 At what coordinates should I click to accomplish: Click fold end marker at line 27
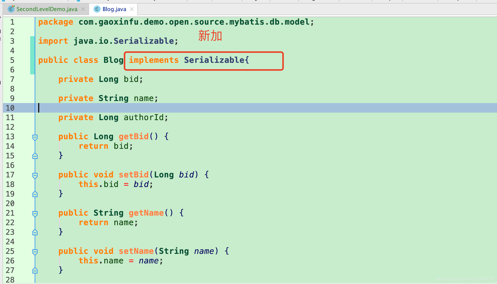point(35,270)
